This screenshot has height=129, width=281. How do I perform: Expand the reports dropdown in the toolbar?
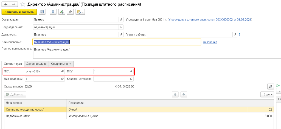80,12
